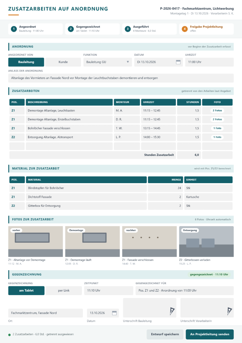Open the Entsorgung photo thumbnail
The width and height of the screenshot is (242, 343).
click(207, 241)
